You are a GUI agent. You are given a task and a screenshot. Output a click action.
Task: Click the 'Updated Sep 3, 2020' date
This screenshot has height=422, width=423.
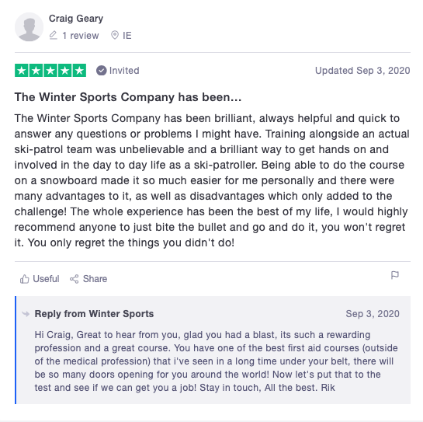[x=362, y=71]
